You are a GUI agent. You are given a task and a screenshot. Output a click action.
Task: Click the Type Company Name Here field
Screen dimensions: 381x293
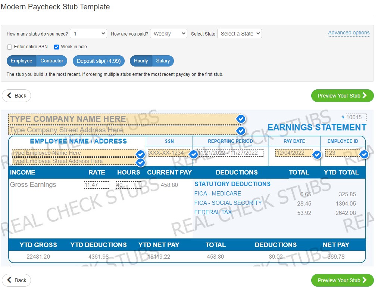pos(123,119)
